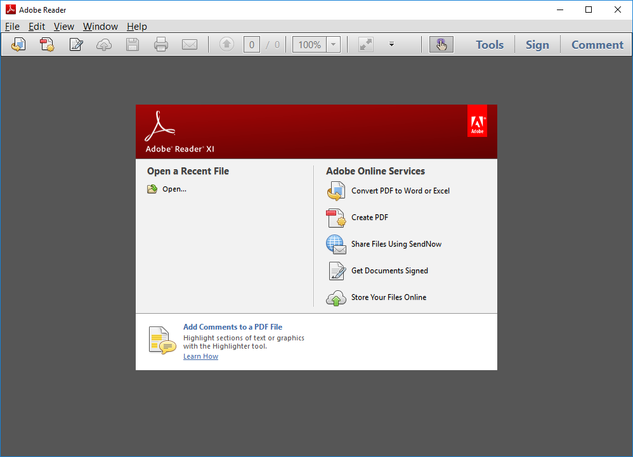Open the Sign pane

(x=537, y=45)
